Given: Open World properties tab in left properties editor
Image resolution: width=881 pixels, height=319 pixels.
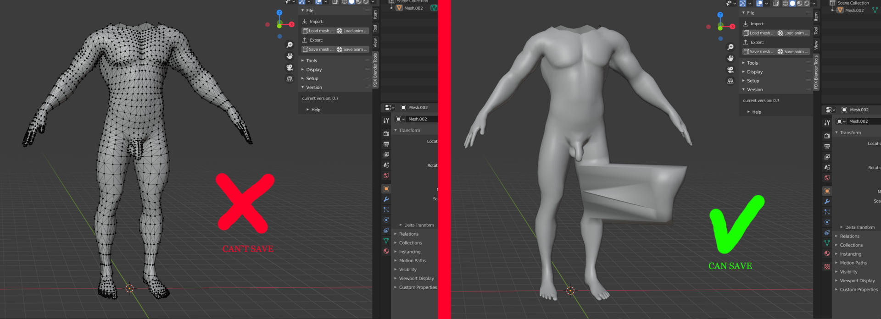Looking at the screenshot, I should tap(386, 176).
